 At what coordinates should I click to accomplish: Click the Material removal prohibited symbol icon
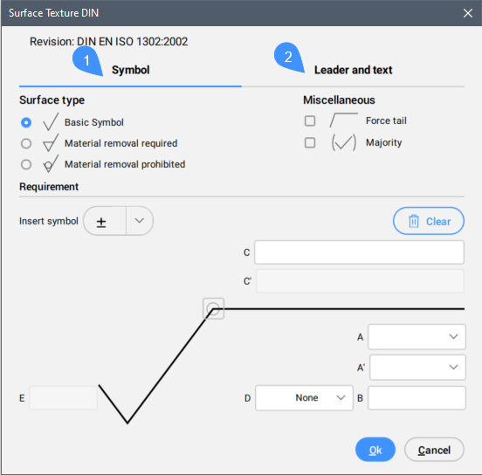[x=51, y=164]
